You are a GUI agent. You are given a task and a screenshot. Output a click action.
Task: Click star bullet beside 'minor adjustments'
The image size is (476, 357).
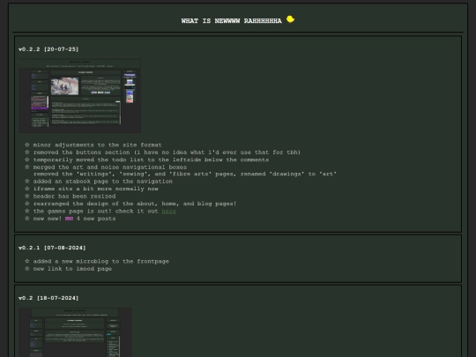click(x=27, y=145)
